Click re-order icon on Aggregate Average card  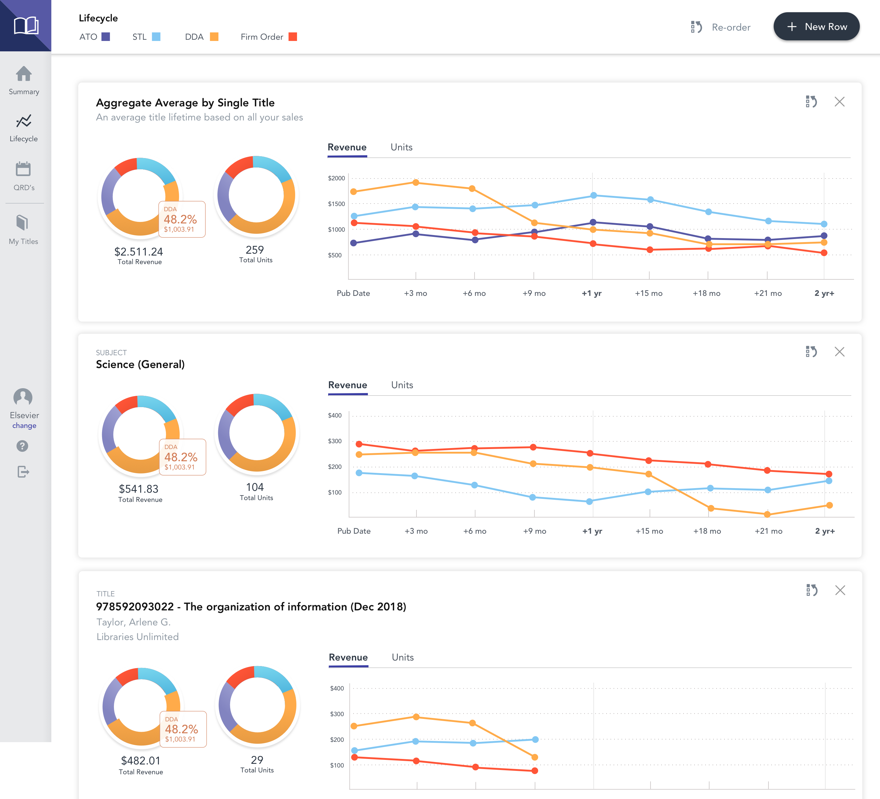coord(811,102)
